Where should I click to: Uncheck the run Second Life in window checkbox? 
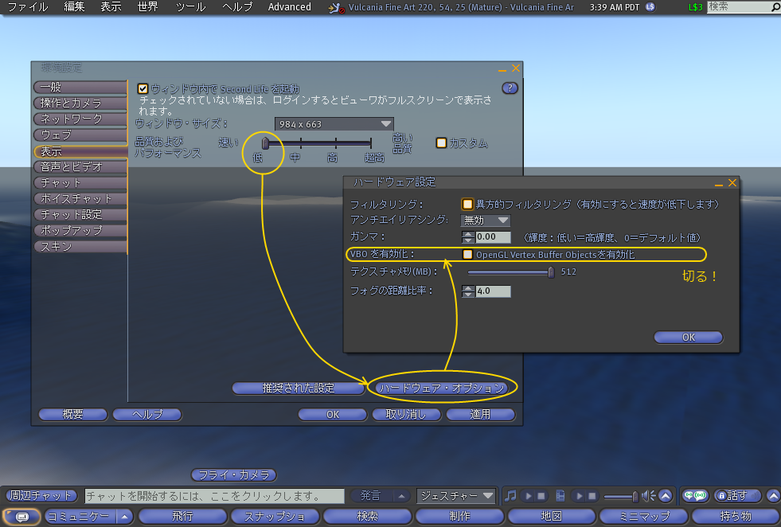tap(143, 89)
